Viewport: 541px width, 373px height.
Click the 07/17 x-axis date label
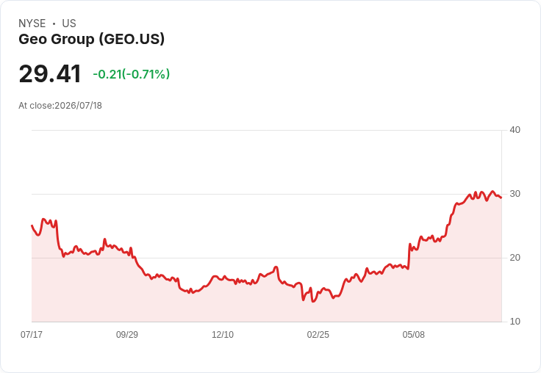click(x=32, y=334)
